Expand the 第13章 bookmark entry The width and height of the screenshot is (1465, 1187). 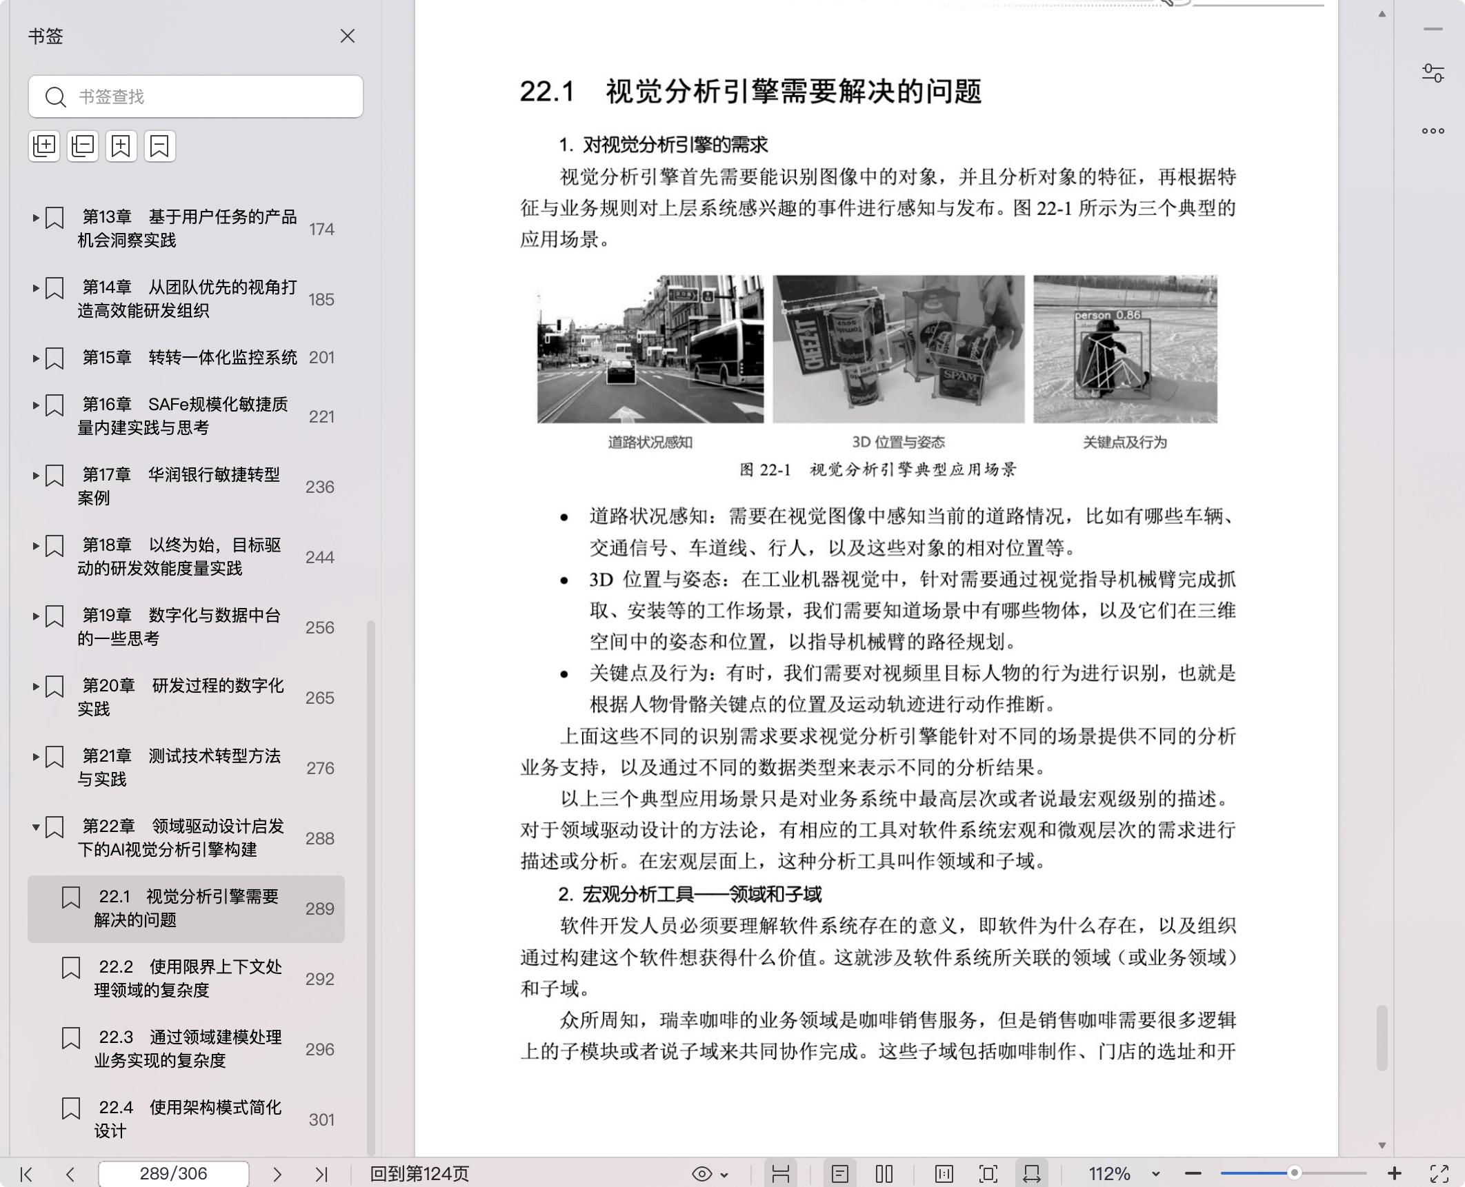pos(36,218)
